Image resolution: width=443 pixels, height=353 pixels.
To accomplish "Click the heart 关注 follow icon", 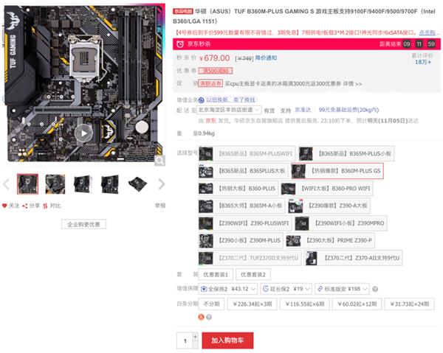I will click(x=4, y=206).
